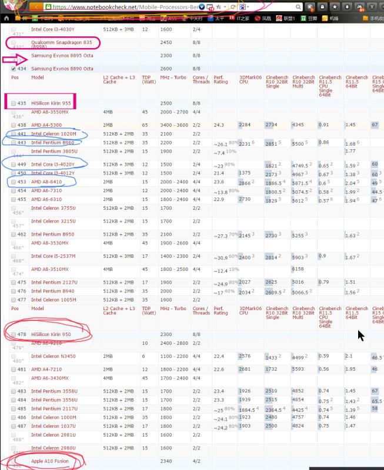Screen dimensions: 384x470
Task: Check the Intel Celeron 1020M checkbox
Action: 13,134
